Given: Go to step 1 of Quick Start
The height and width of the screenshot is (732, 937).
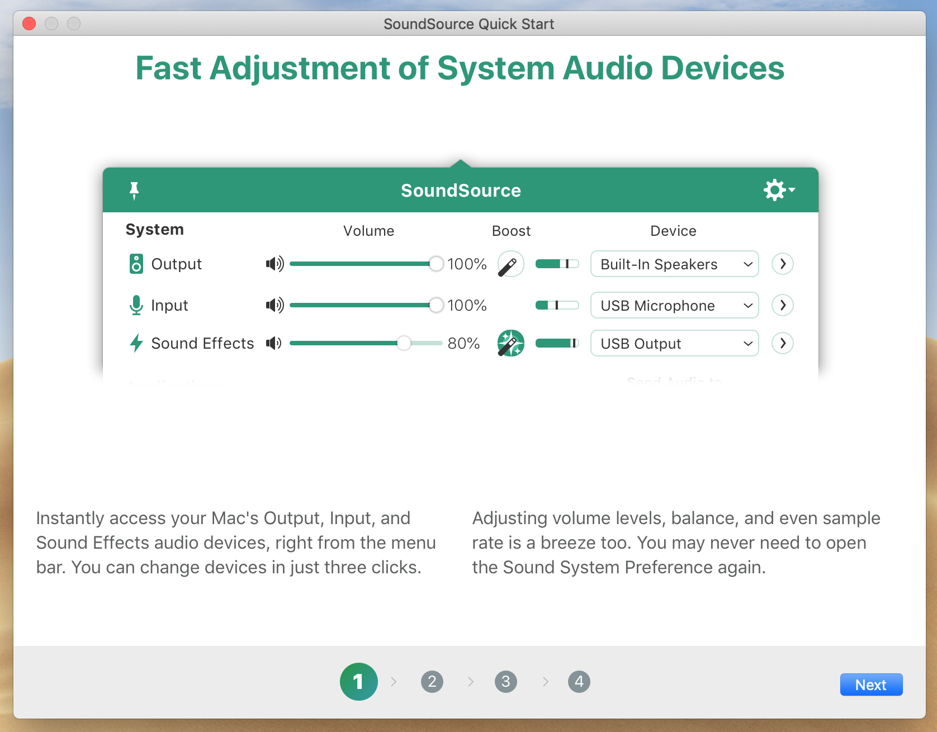Looking at the screenshot, I should click(x=359, y=682).
